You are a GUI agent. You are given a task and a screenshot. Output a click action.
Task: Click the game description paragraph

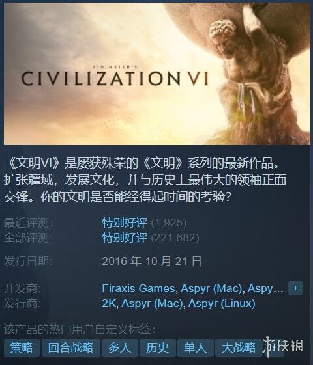(145, 180)
